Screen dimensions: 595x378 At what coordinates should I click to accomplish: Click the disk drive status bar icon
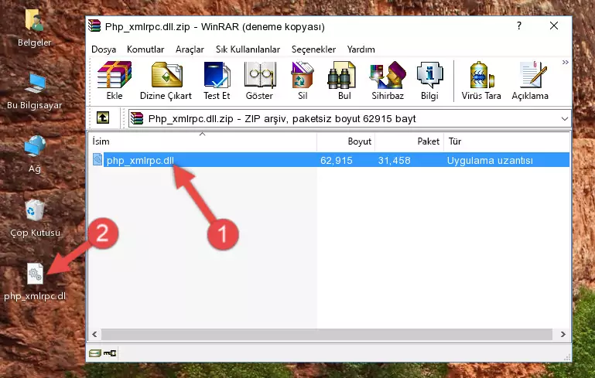(x=95, y=353)
